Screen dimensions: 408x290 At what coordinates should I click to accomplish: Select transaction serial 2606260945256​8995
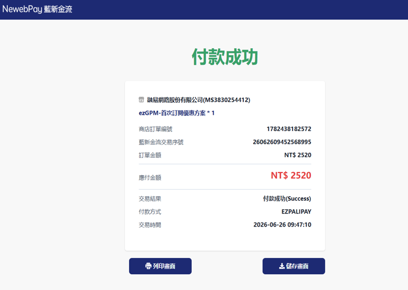[x=282, y=142]
